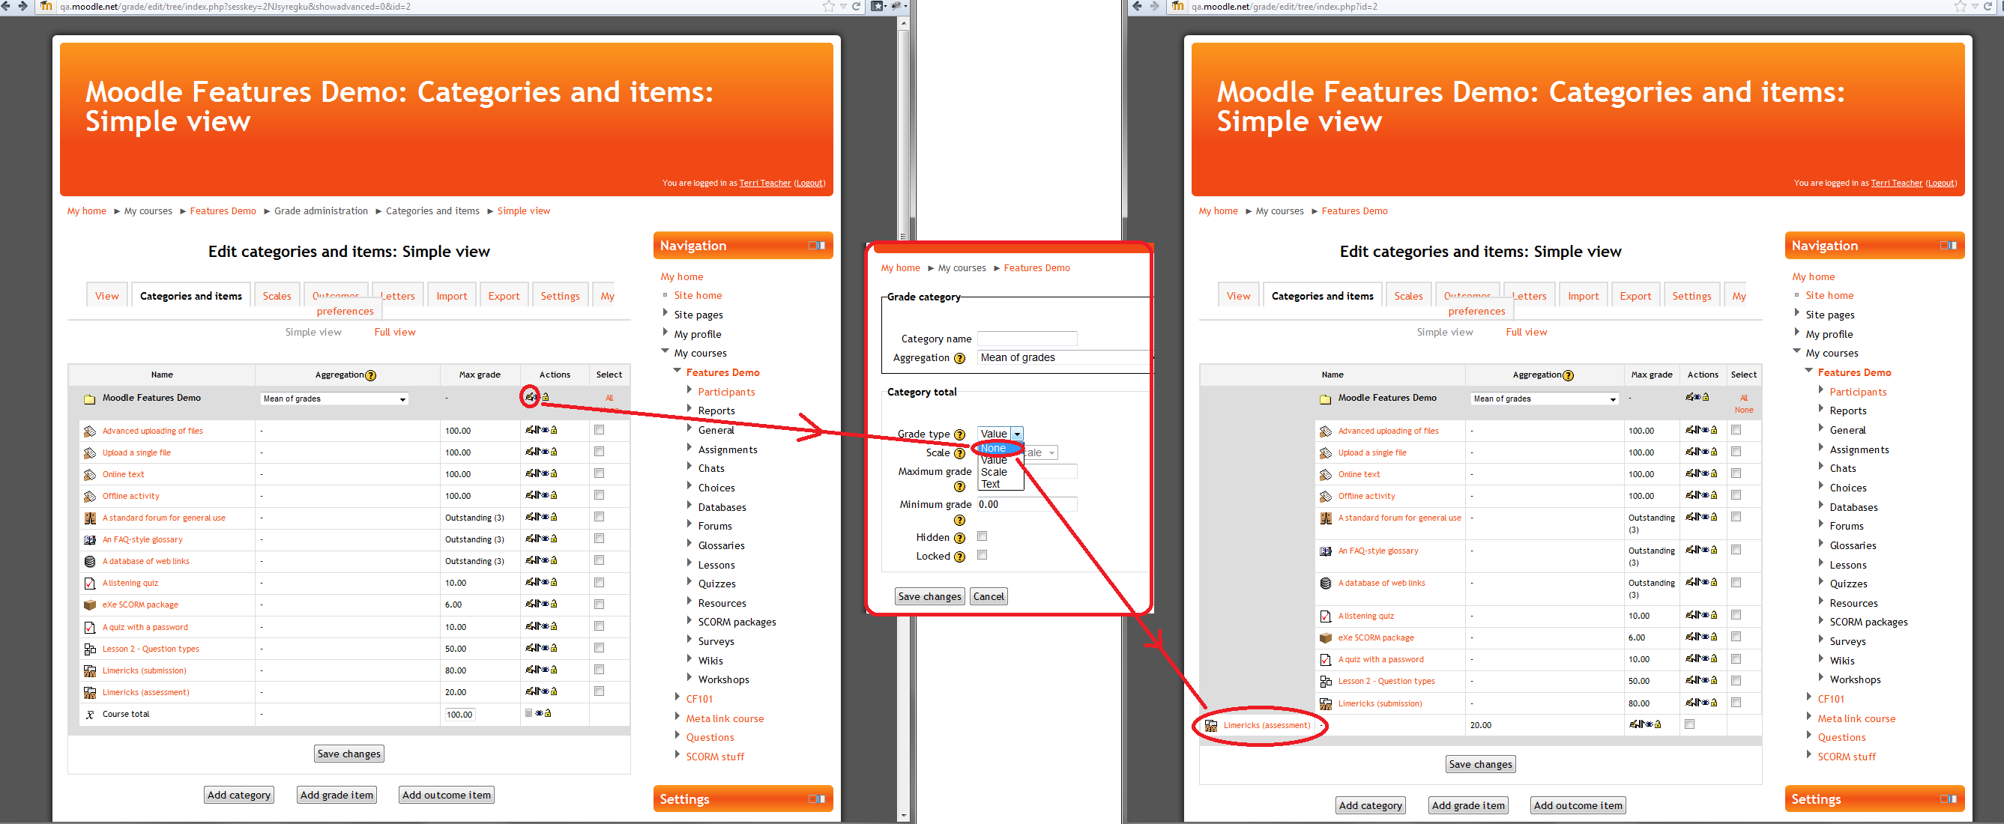Click Logout link in right window header
The height and width of the screenshot is (824, 2004).
(1941, 184)
